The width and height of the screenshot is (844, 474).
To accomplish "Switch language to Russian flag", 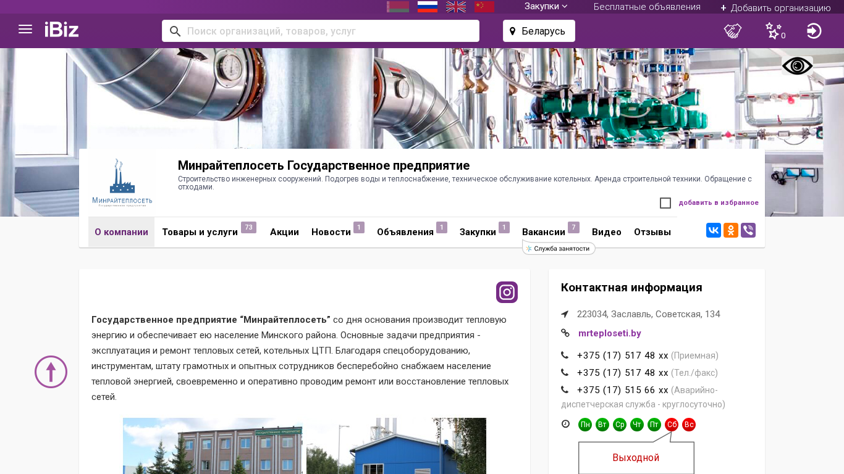I will (428, 6).
